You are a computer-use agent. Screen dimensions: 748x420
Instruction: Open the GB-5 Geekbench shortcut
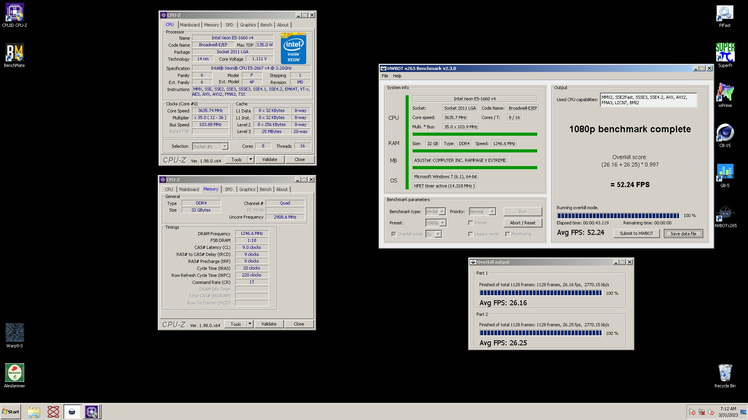click(x=725, y=175)
